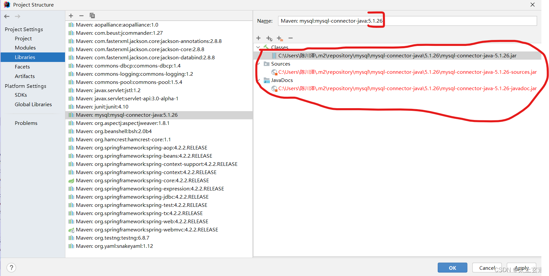Click the library Name input field

pyautogui.click(x=407, y=21)
